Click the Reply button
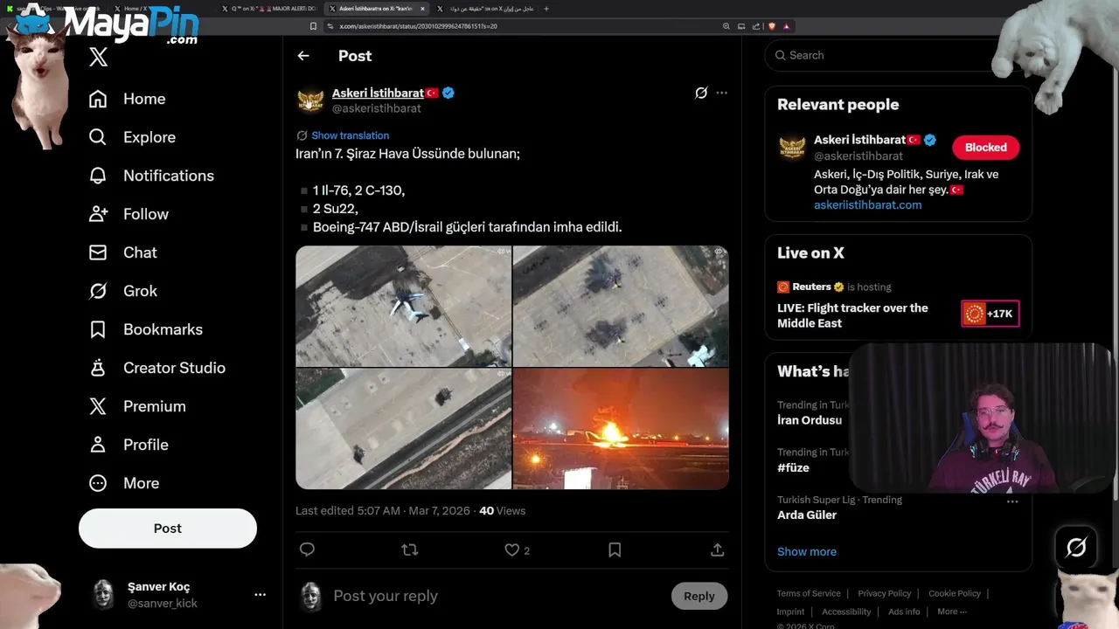Screen dimensions: 1119x629 point(699,596)
